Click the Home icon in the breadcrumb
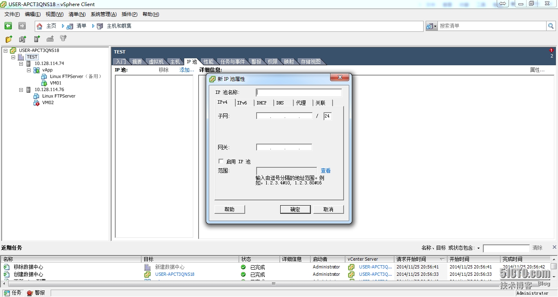 (40, 26)
